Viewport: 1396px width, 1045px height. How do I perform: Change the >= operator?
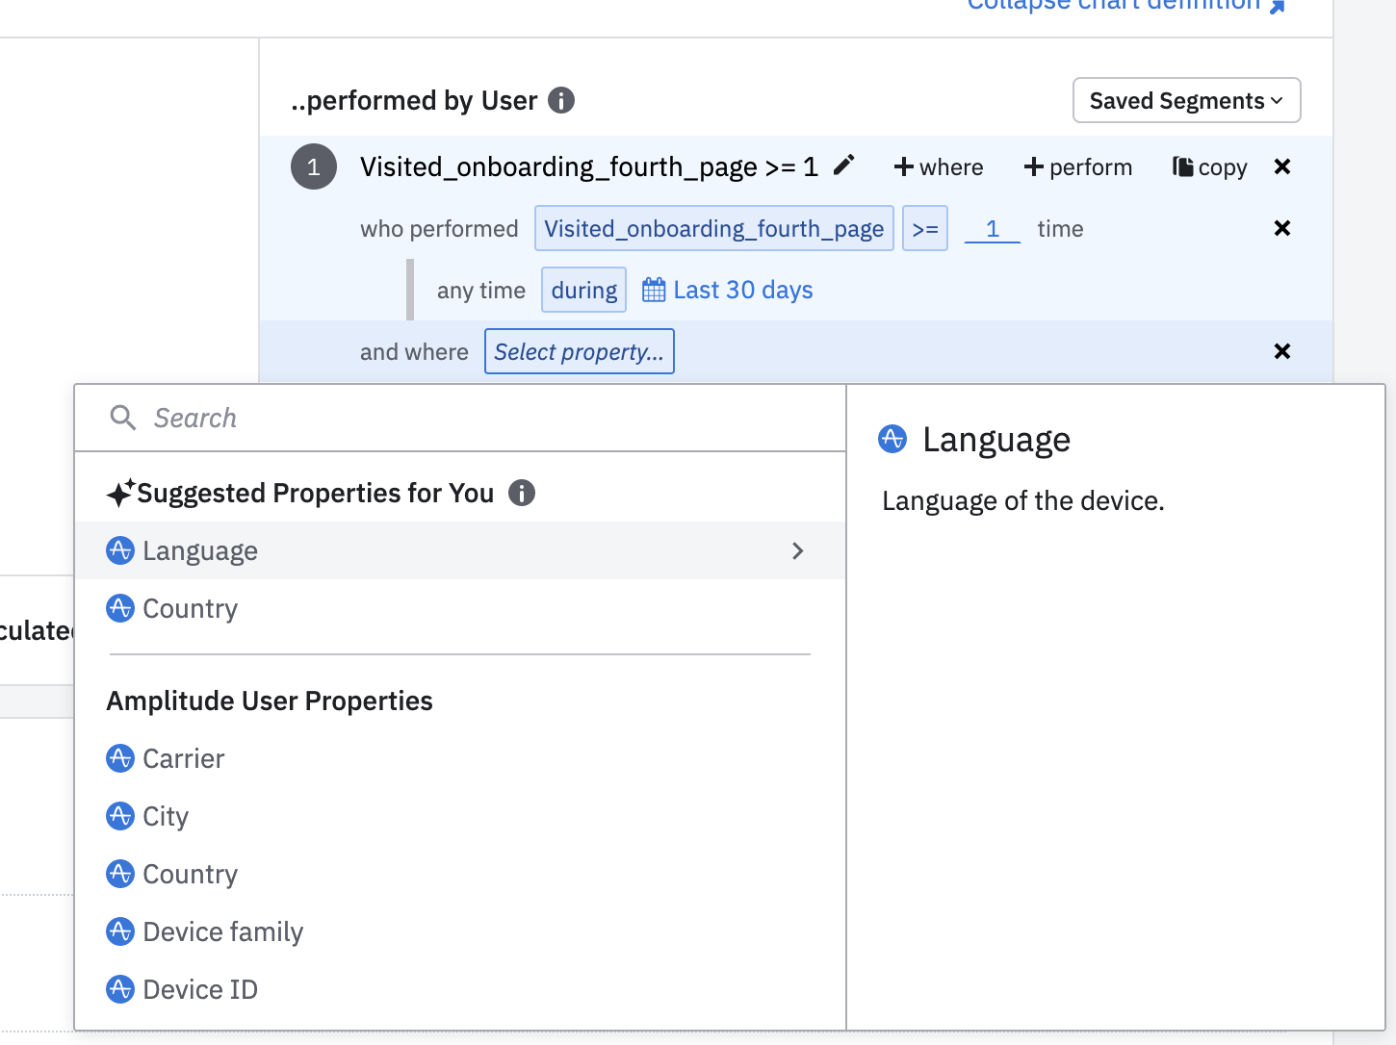(925, 228)
